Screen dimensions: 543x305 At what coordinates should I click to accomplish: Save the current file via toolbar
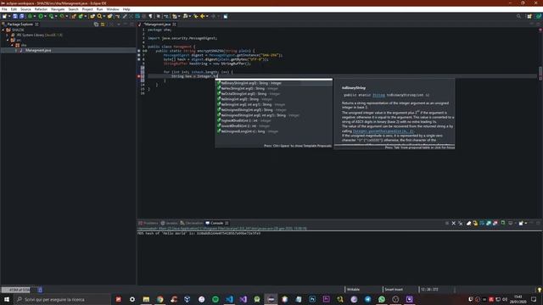15,16
